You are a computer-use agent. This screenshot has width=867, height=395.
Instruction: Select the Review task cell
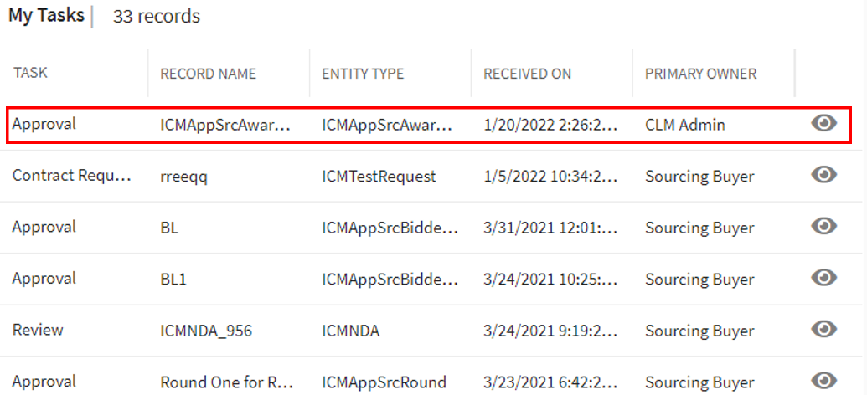coord(38,330)
